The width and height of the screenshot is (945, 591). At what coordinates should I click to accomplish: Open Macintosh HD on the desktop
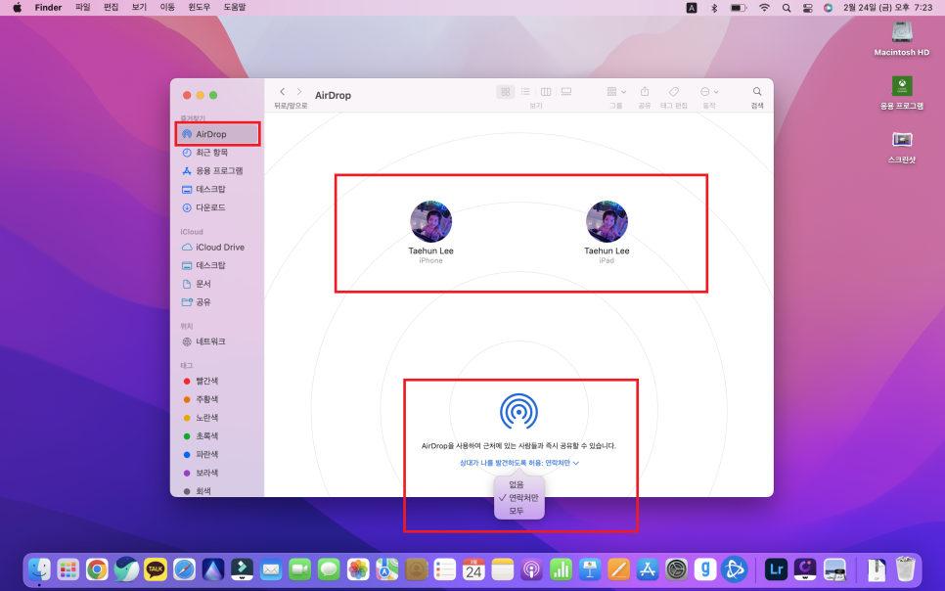point(902,38)
